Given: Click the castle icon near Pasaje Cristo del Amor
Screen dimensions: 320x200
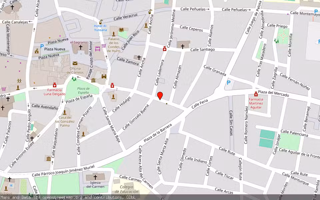Looking at the screenshot, I should point(103,76).
